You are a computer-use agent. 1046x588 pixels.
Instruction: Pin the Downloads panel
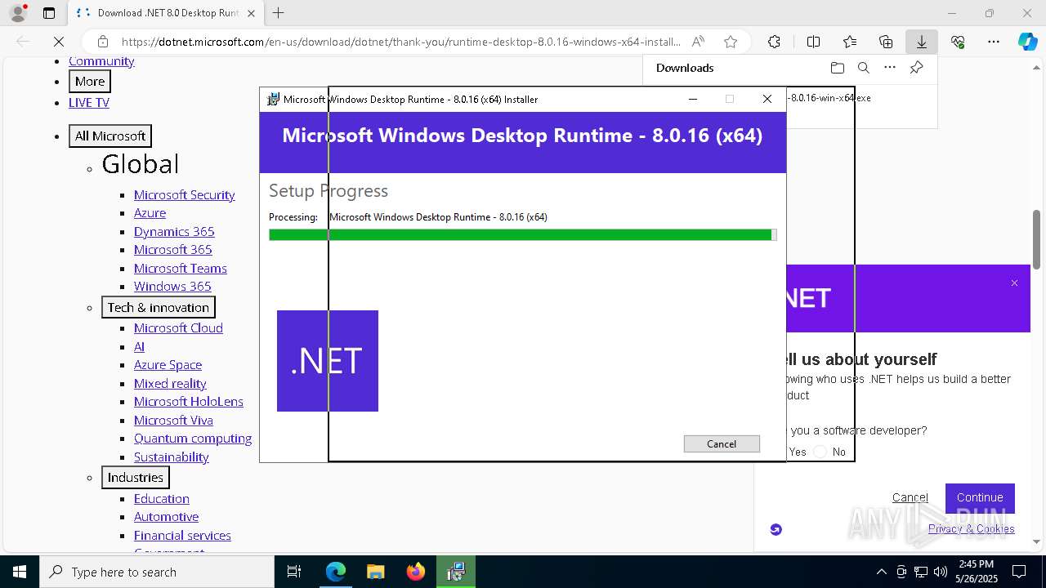click(917, 68)
